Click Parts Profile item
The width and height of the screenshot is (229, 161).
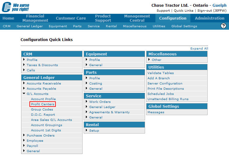coord(94,78)
